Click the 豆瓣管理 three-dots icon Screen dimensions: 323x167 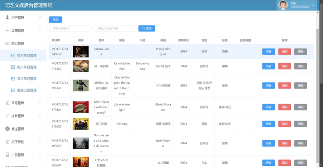7,30
